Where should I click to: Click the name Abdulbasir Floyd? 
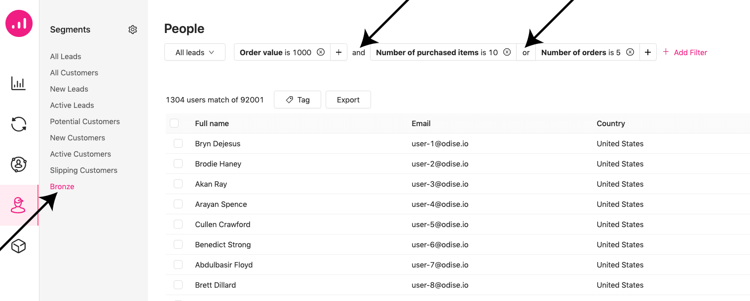tap(224, 265)
